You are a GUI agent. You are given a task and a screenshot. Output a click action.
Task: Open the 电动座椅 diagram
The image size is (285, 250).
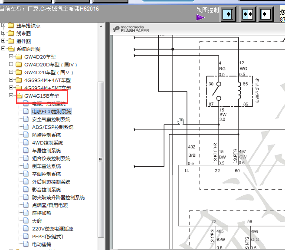point(42,244)
